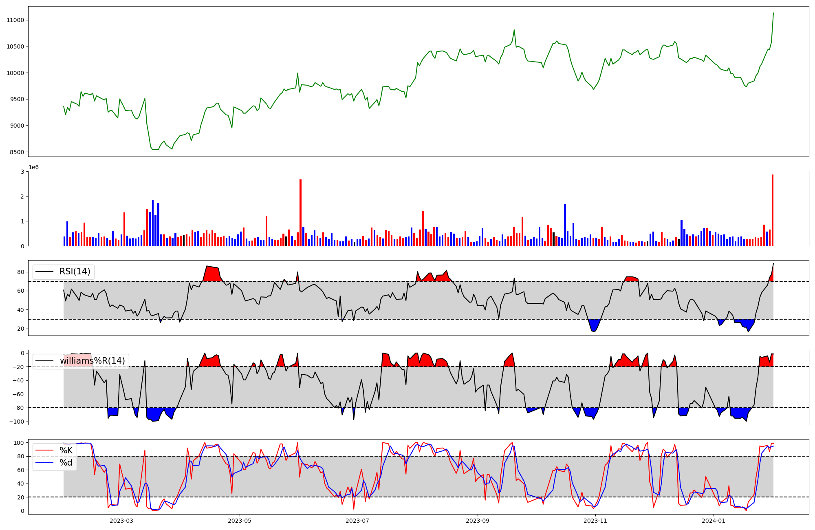Click the tallest red volume bar at far right
The width and height of the screenshot is (815, 530).
click(x=772, y=210)
